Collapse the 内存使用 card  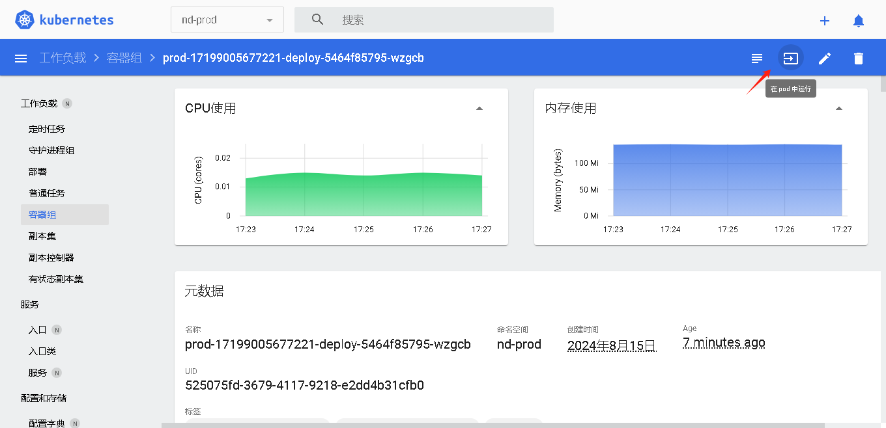tap(839, 108)
